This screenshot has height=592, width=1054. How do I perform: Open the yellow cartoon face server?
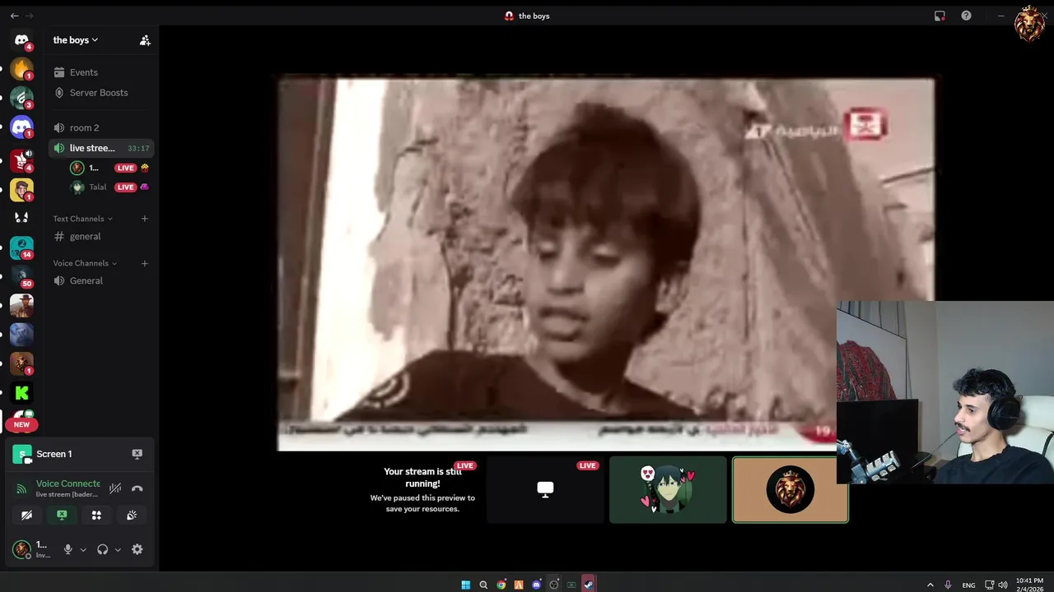(21, 190)
